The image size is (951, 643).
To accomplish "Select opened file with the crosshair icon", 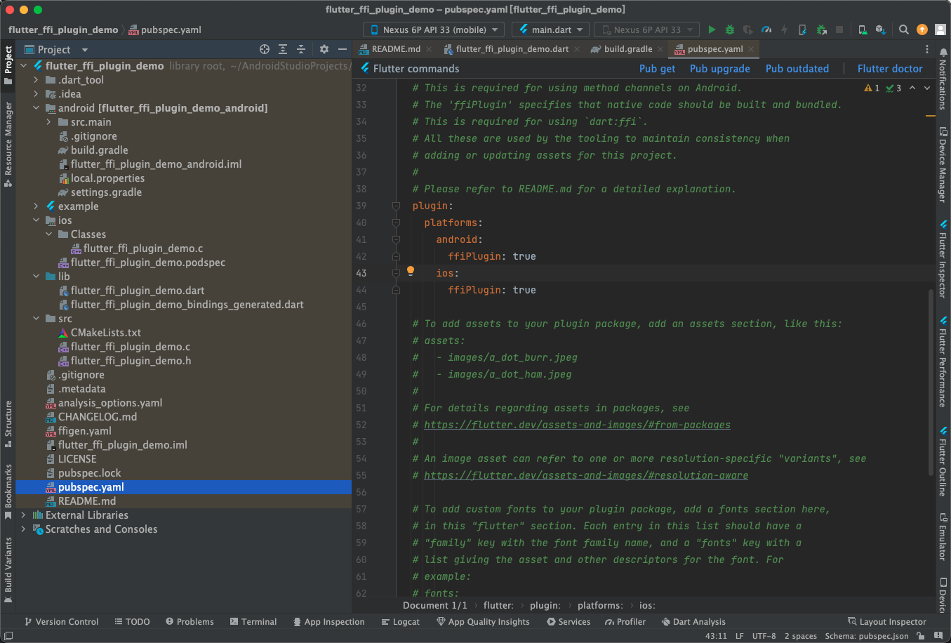I will [x=265, y=49].
